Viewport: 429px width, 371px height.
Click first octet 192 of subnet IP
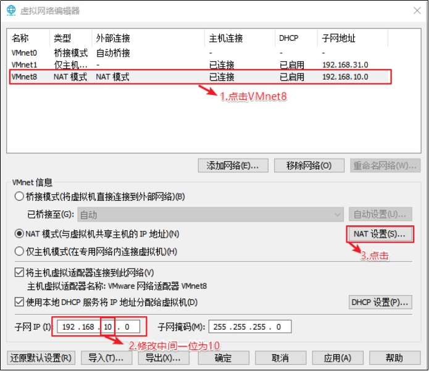(69, 327)
